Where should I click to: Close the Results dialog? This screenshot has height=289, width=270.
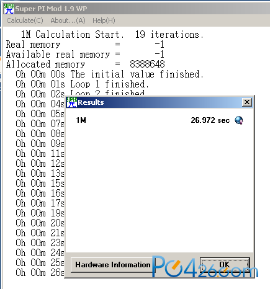click(247, 102)
